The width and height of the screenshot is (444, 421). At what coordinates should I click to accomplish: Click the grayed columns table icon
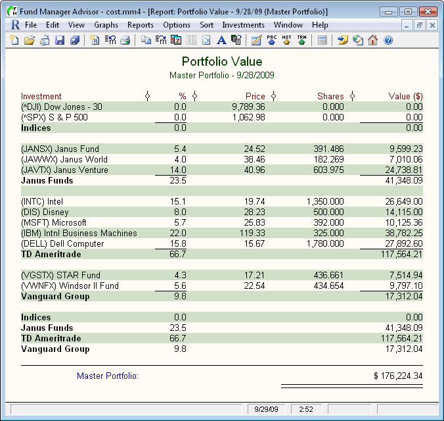pos(191,40)
